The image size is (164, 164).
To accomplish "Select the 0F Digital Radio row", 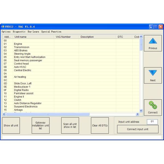I will pos(71,90).
